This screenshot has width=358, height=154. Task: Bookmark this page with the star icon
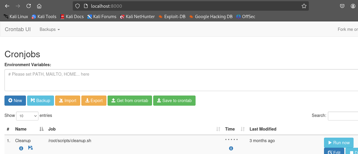click(304, 6)
